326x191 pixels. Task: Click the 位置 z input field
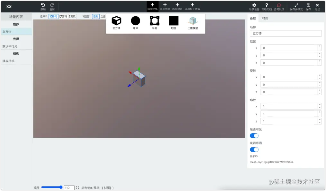pos(289,63)
